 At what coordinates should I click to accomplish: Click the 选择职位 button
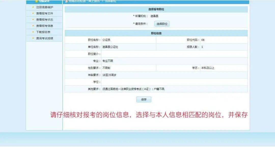[162, 24]
